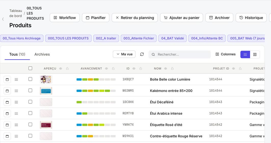The height and width of the screenshot is (143, 271).
Task: Lock the AVANCEMENT column
Action: pos(113,68)
